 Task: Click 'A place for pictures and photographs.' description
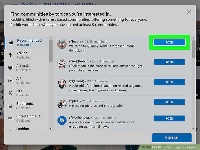pos(96,106)
